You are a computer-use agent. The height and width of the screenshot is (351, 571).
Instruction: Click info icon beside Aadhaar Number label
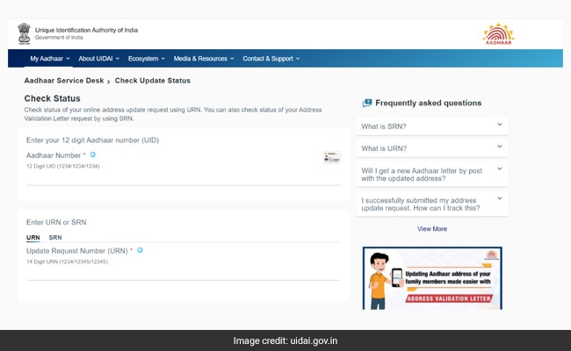[x=92, y=154]
